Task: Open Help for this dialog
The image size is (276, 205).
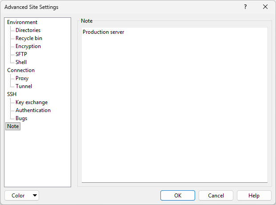Action: [254, 196]
